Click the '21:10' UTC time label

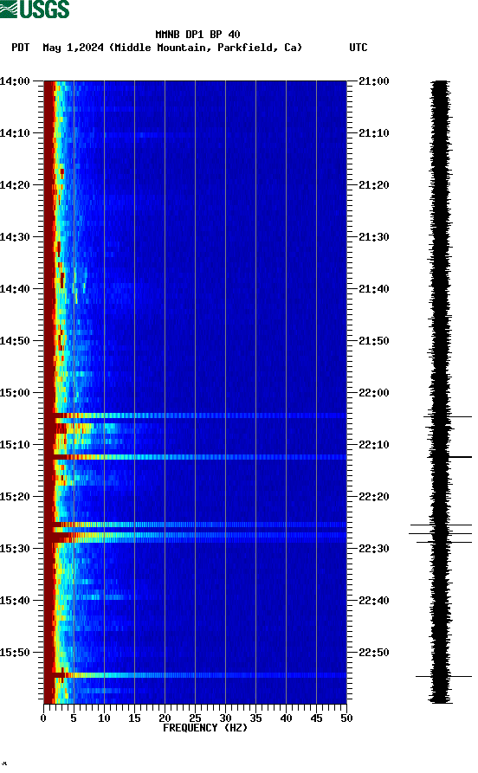[374, 133]
